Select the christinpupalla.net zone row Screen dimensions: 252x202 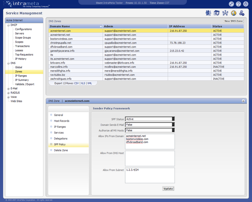(x=146, y=43)
